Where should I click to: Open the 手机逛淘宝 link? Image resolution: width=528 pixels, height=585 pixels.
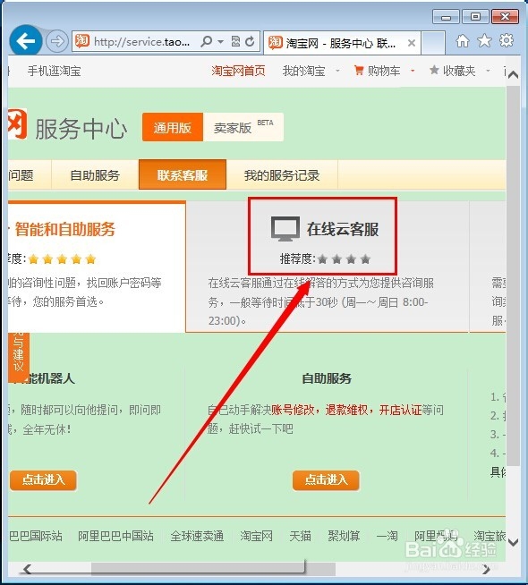54,71
